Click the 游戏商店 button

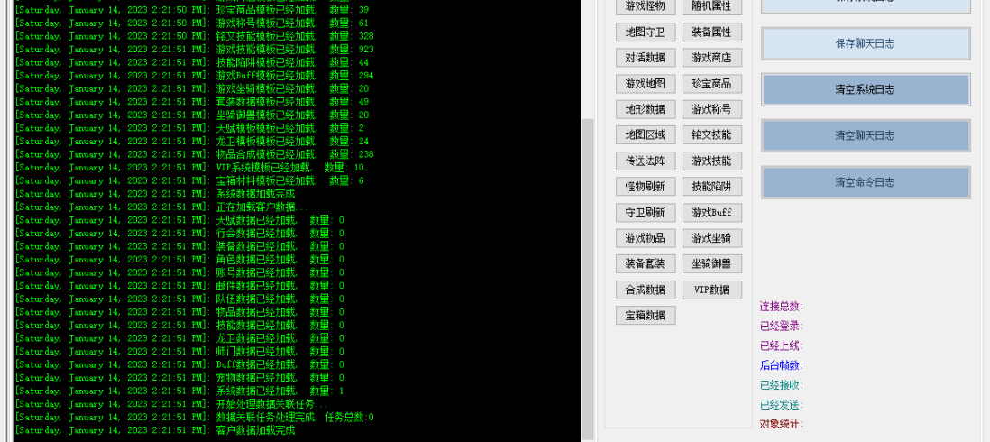[x=711, y=58]
